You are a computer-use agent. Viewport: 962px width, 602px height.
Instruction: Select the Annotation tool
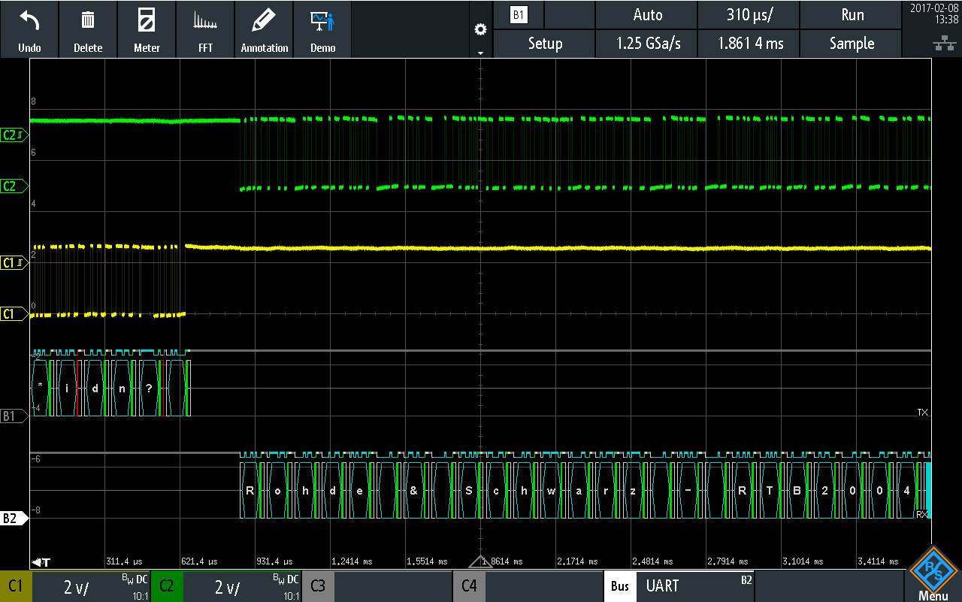click(264, 29)
